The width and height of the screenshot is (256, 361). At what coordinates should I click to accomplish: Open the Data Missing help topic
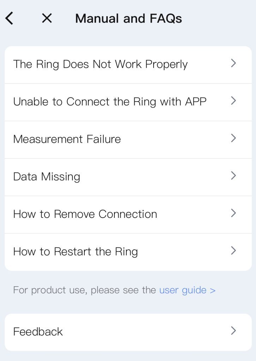coord(46,176)
